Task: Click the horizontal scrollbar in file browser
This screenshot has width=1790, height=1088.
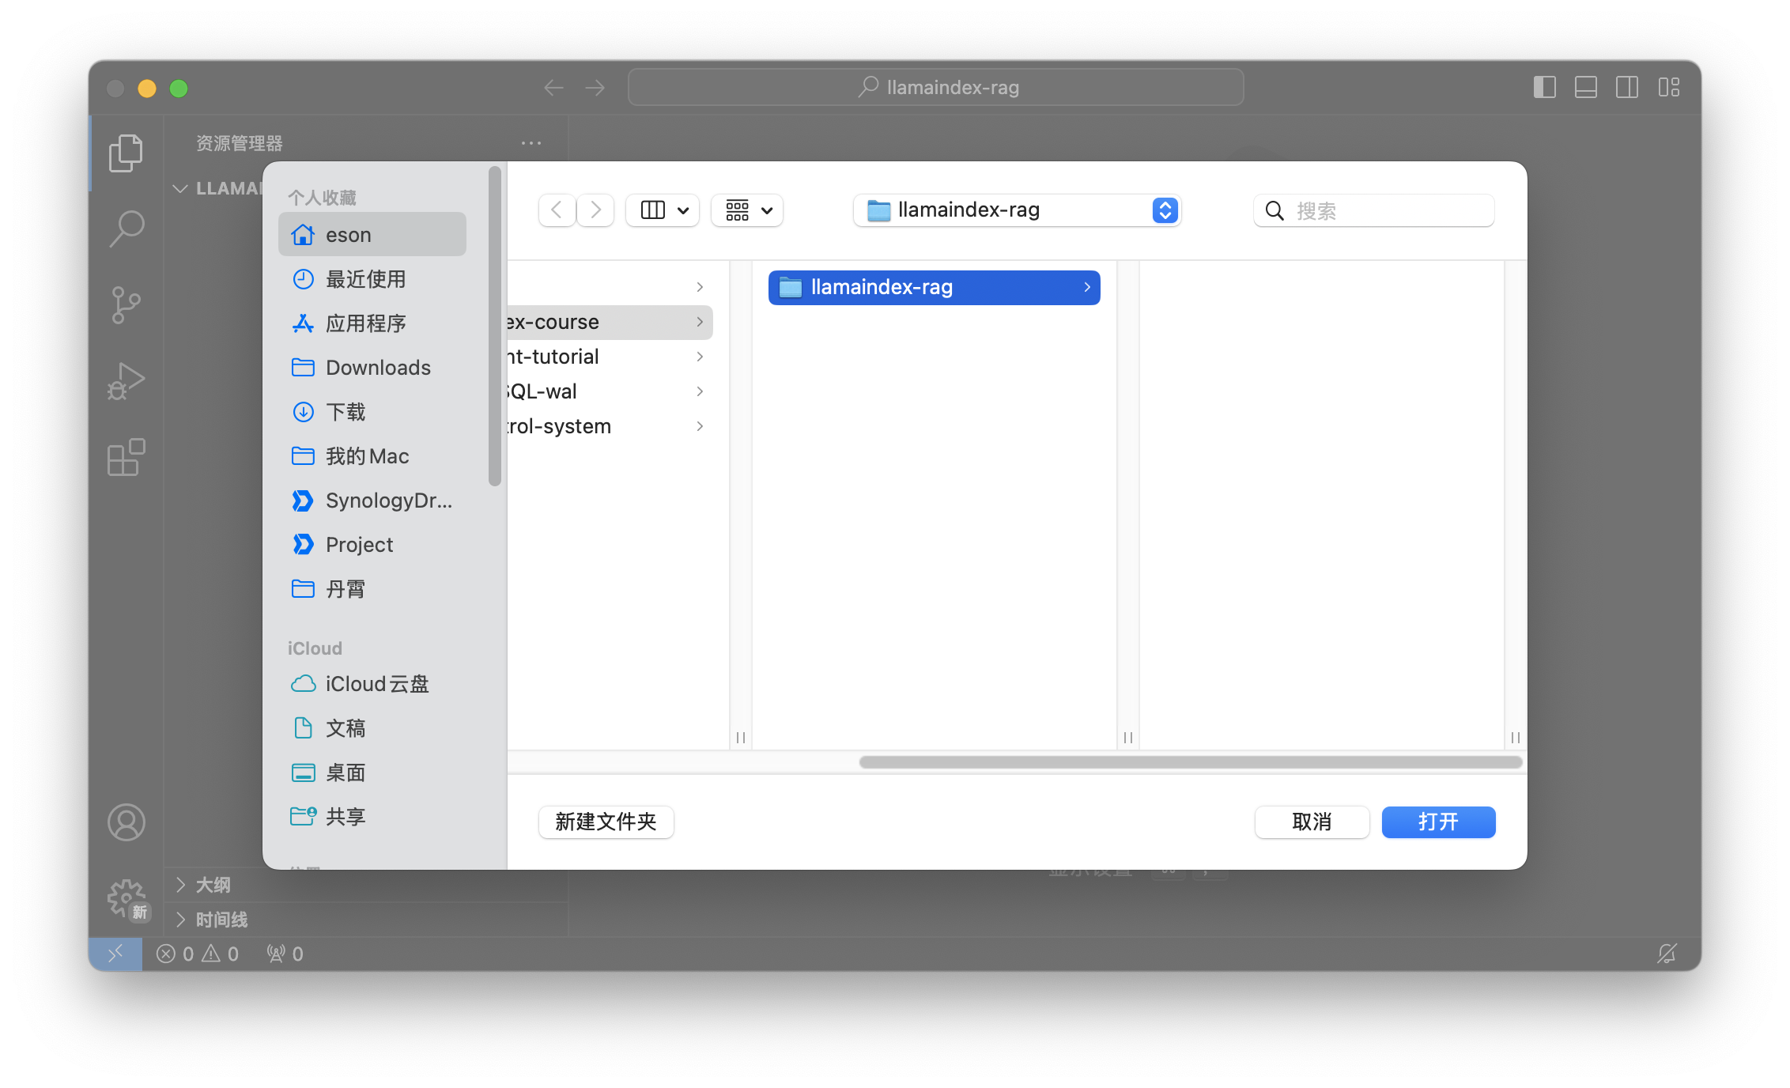Action: [1190, 762]
